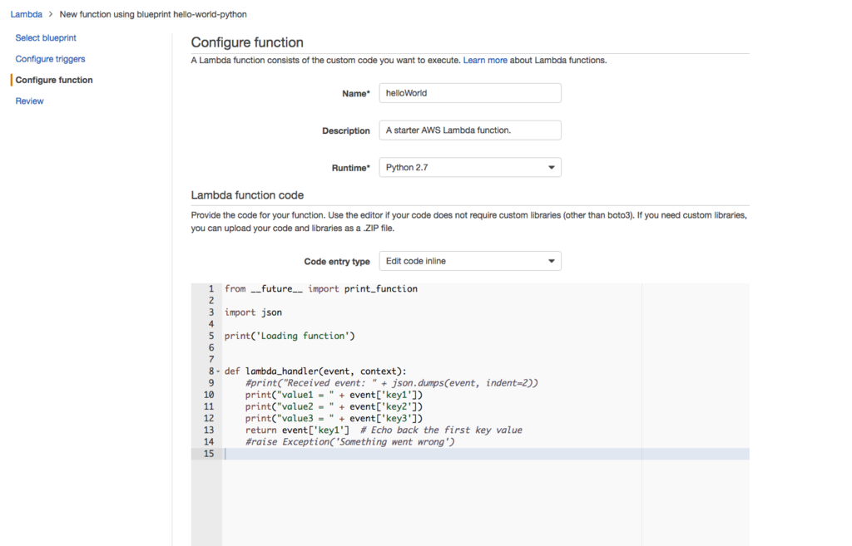Click the value1 print statement line
The width and height of the screenshot is (852, 546).
(334, 395)
